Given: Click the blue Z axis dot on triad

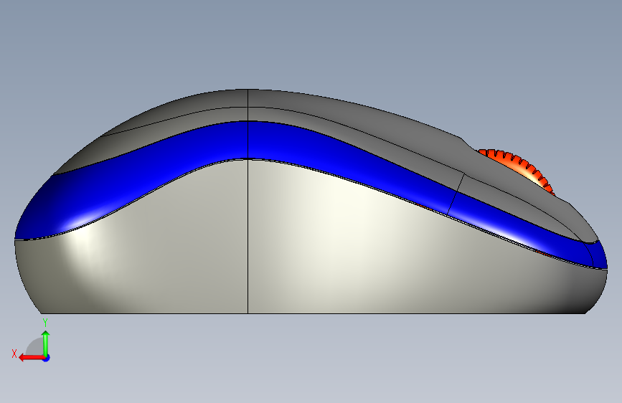Looking at the screenshot, I should click(x=47, y=358).
